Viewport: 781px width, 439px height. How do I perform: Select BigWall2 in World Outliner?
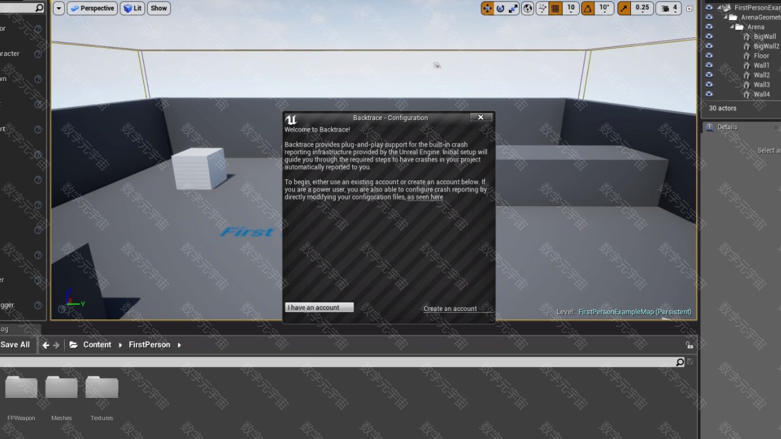[x=766, y=46]
